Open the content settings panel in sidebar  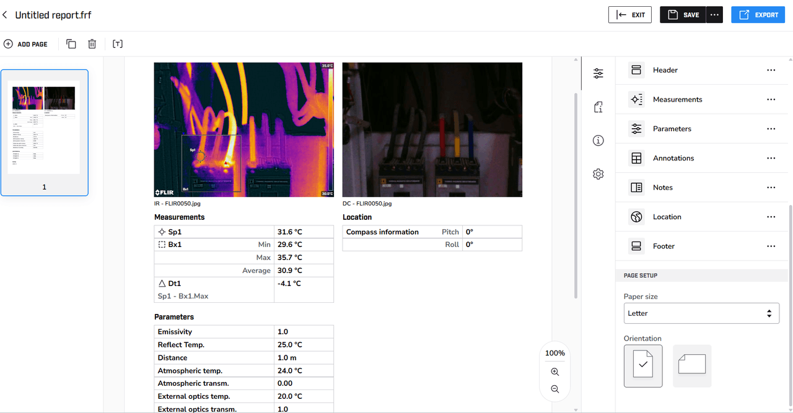pos(598,72)
